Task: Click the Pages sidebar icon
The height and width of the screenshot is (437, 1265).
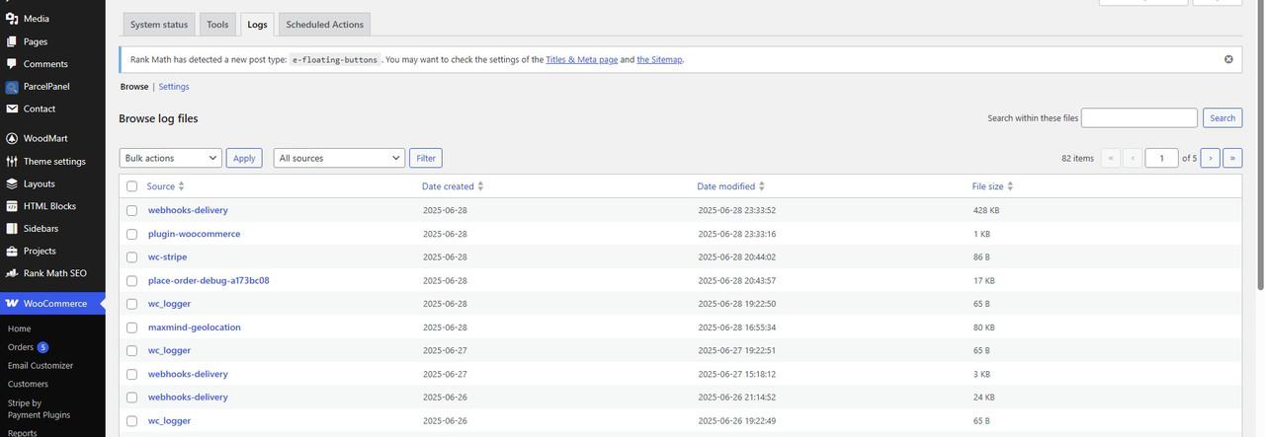Action: [x=12, y=41]
